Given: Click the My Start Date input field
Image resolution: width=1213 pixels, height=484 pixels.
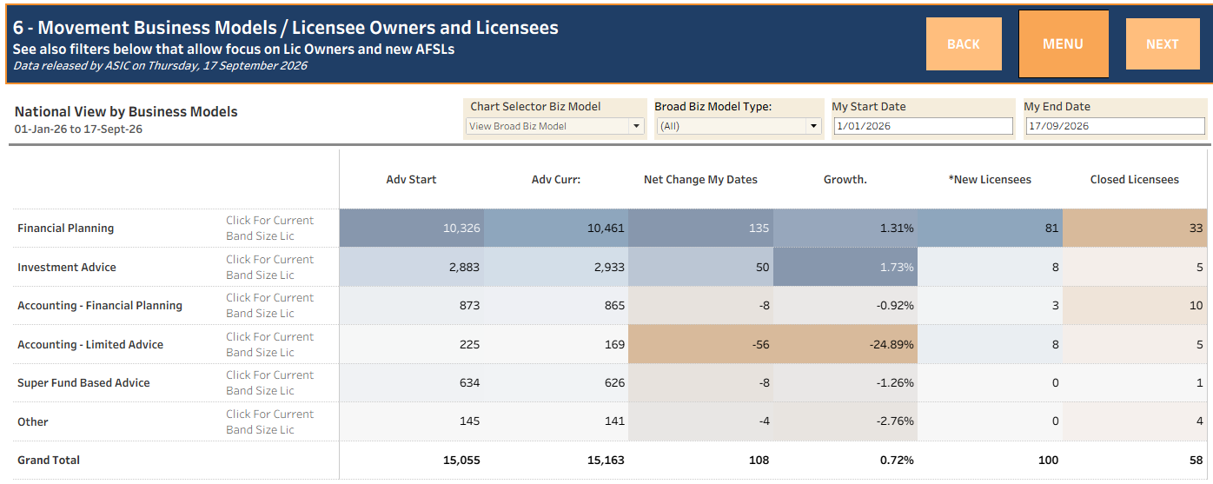Looking at the screenshot, I should (923, 126).
